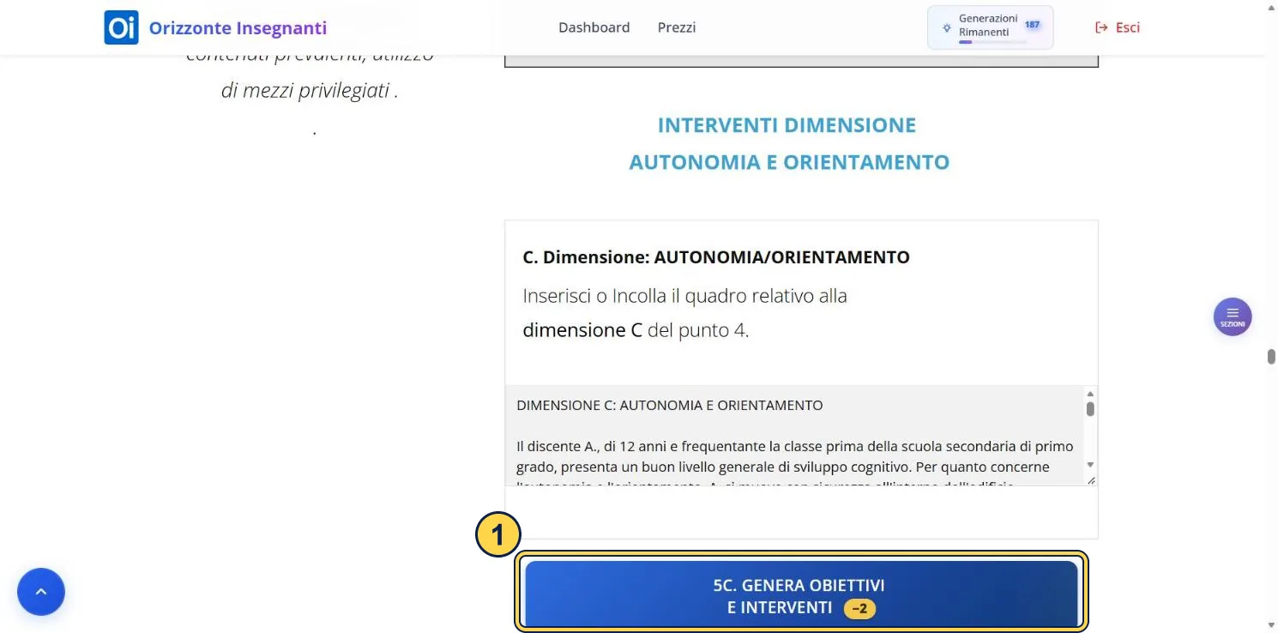Click the 'C. Dimensione: AUTONOMIA/ORIENTAMENTO' title
Screen dimensions: 1278x633
point(716,257)
